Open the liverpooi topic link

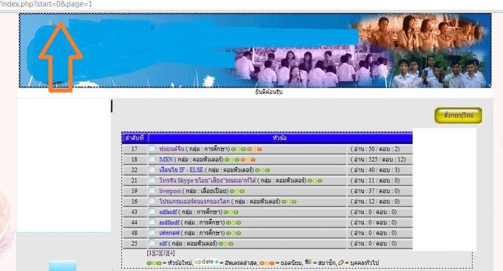pos(170,191)
